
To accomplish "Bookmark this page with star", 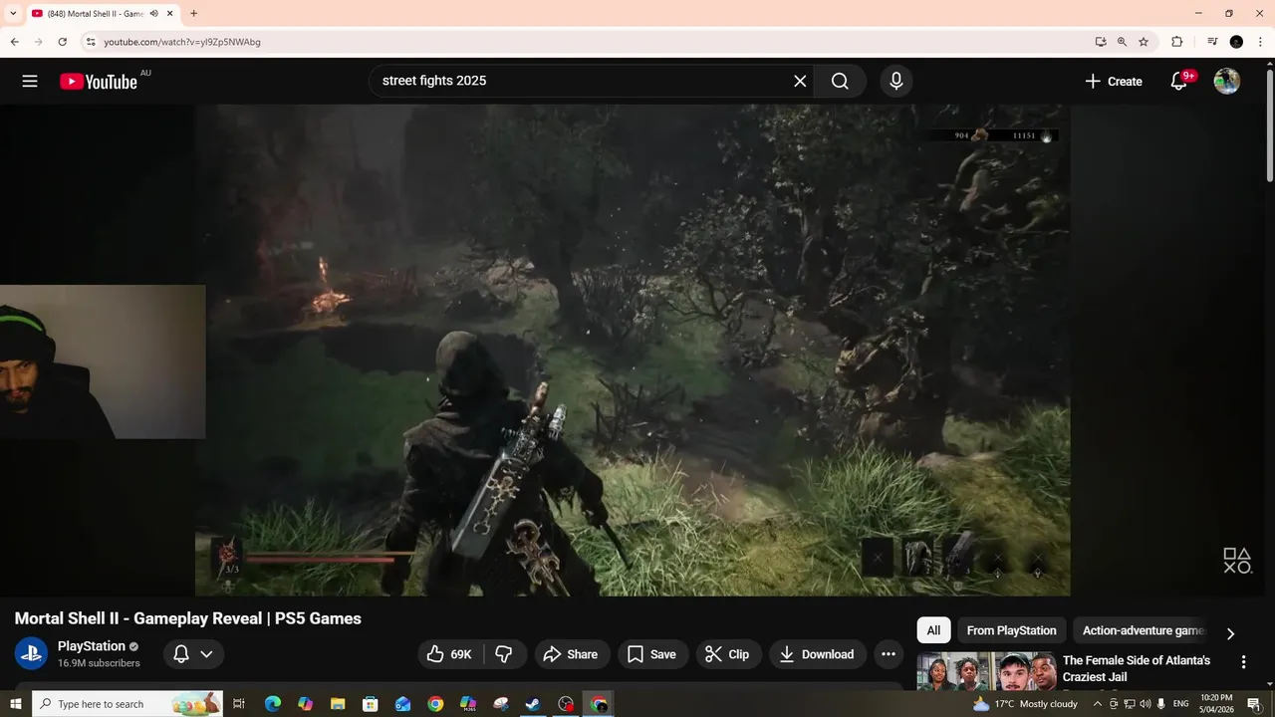I will [1144, 42].
